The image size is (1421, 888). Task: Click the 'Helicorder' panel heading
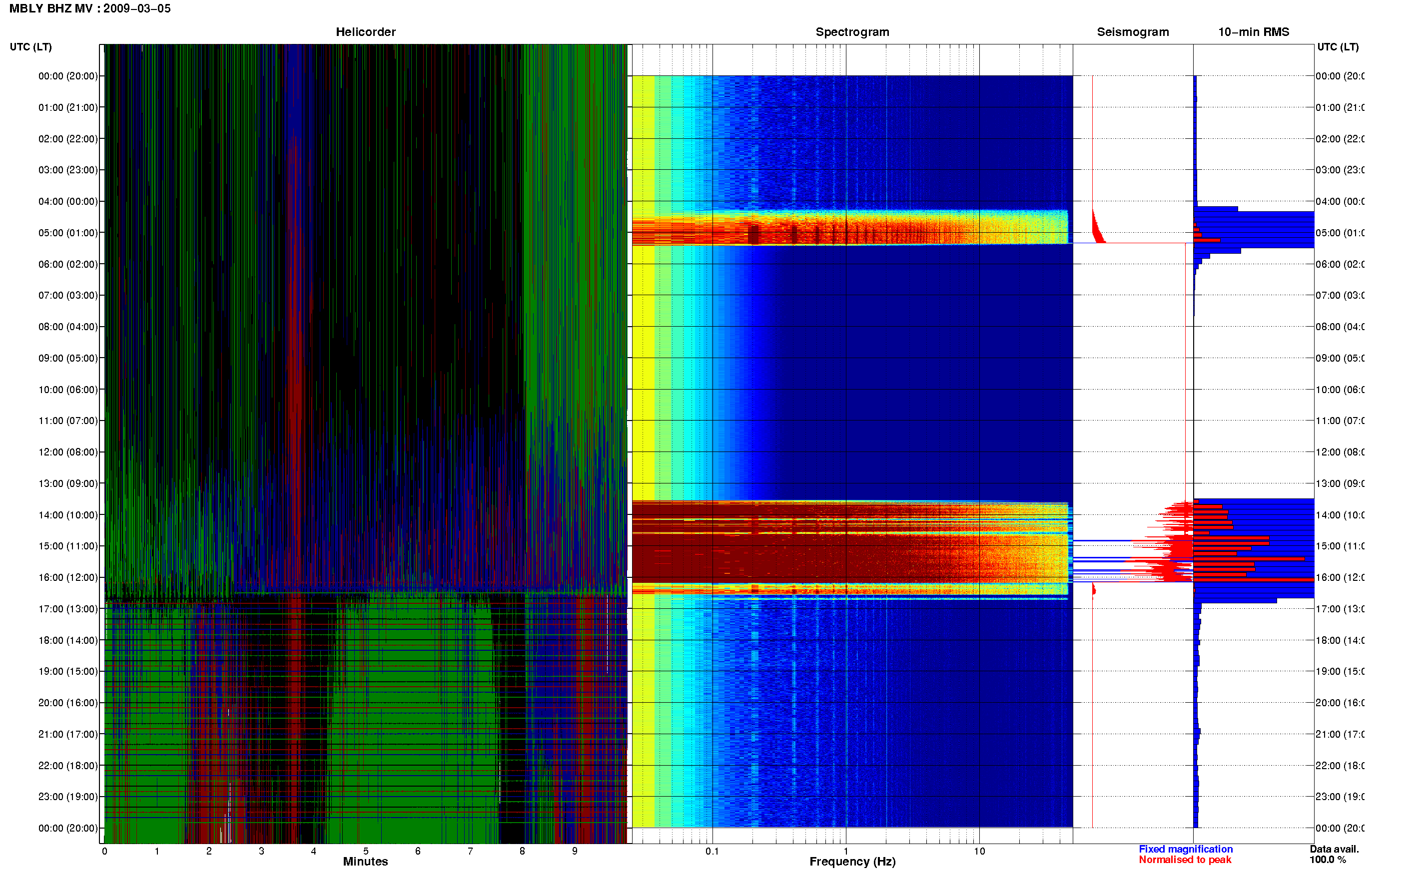click(365, 32)
